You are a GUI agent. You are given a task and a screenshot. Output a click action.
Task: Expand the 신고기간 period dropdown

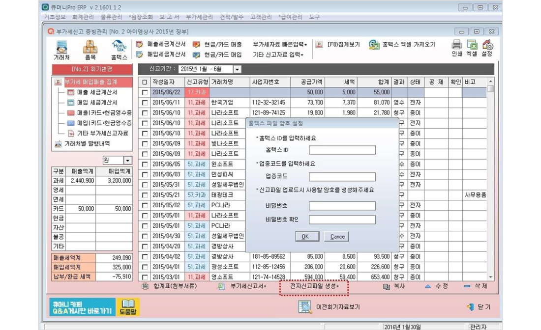(x=237, y=69)
